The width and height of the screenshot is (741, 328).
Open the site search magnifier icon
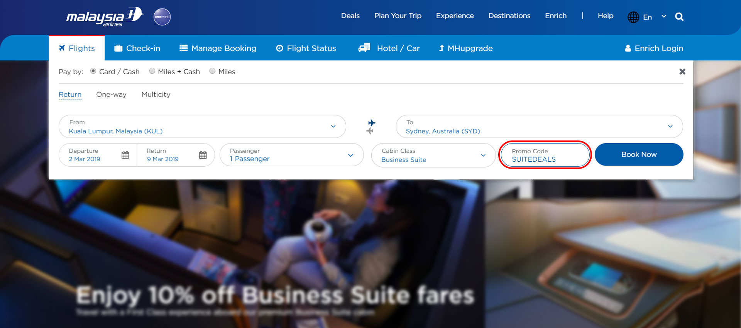tap(679, 17)
